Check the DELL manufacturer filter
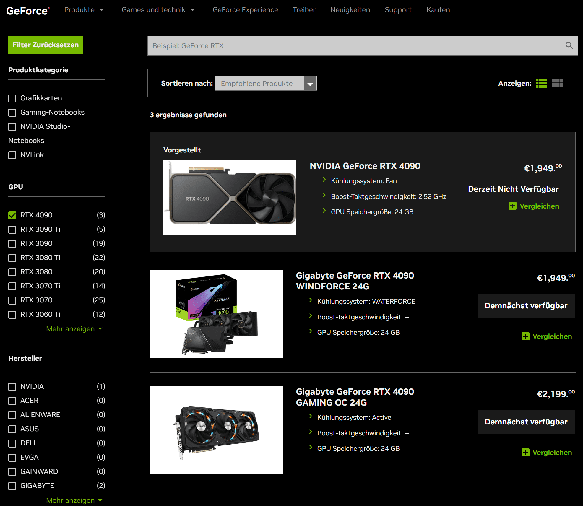 12,443
